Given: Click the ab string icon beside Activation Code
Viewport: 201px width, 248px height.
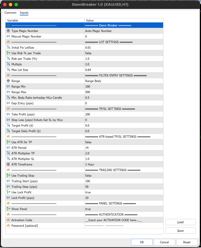Looking at the screenshot, I should (8, 220).
